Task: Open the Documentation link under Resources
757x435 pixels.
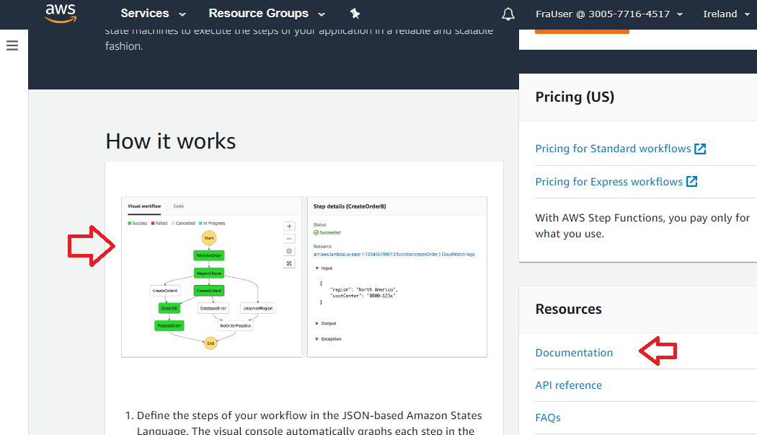Action: tap(574, 352)
